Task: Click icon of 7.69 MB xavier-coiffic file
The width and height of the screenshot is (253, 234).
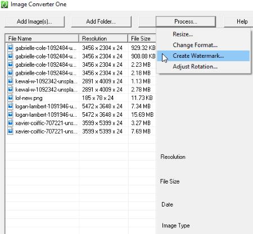Action: (10, 131)
